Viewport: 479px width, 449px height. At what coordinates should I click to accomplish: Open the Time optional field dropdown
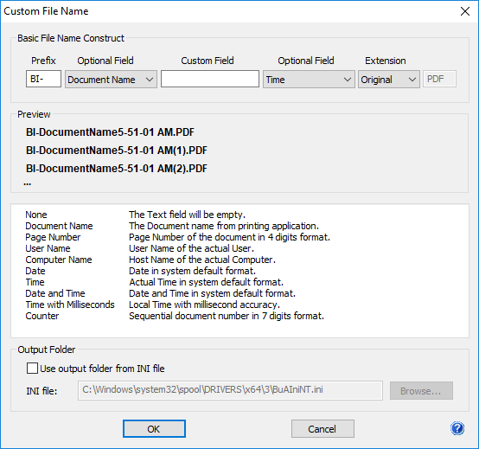click(309, 80)
